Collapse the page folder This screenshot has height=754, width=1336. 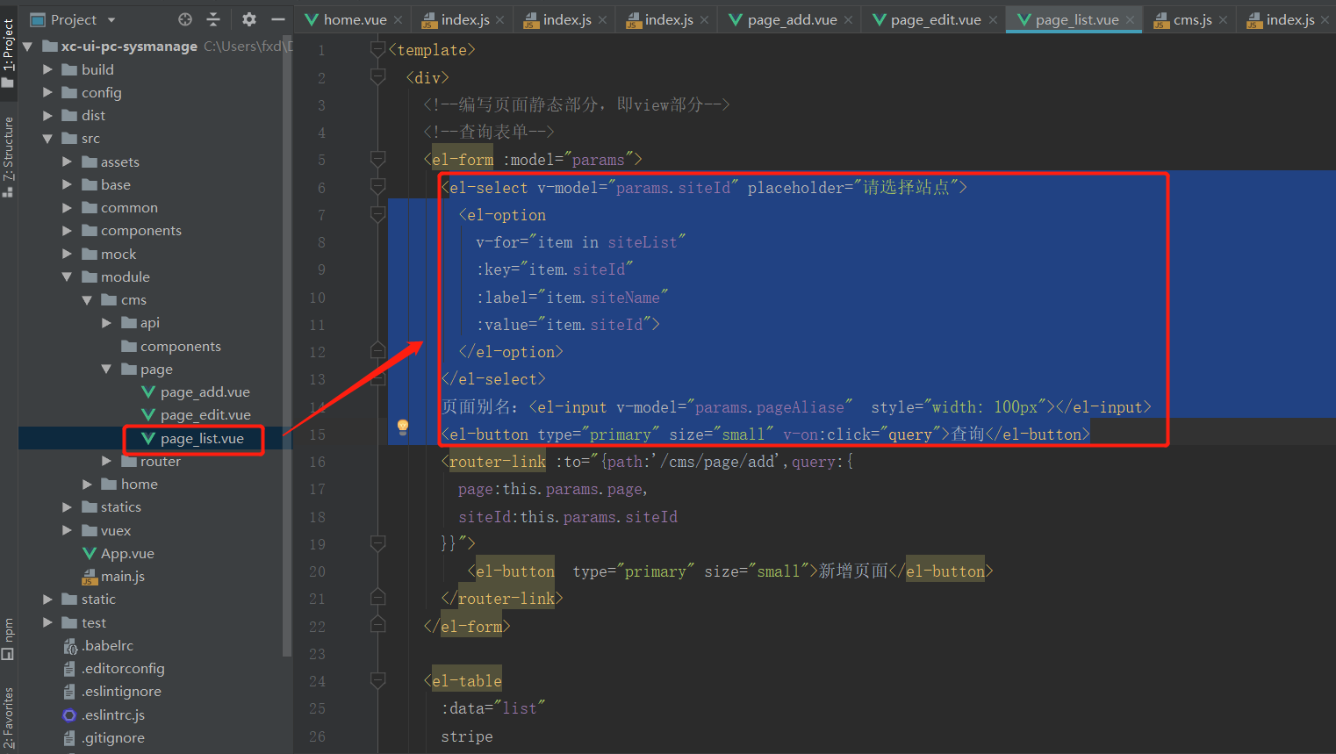(106, 370)
